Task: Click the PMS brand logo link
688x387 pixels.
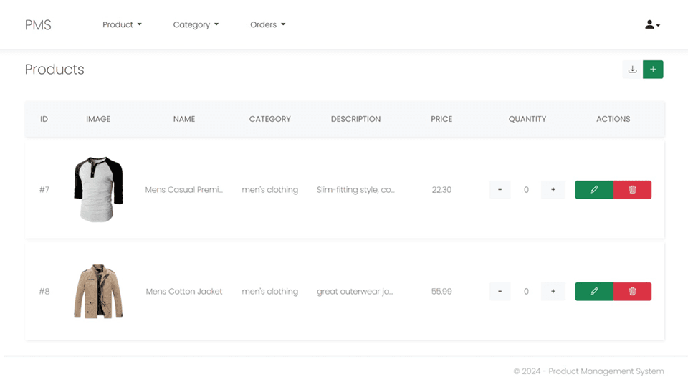Action: coord(38,24)
